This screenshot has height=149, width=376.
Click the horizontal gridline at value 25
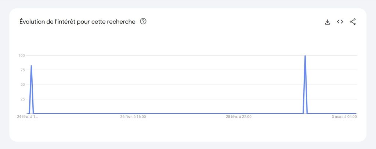(184, 99)
